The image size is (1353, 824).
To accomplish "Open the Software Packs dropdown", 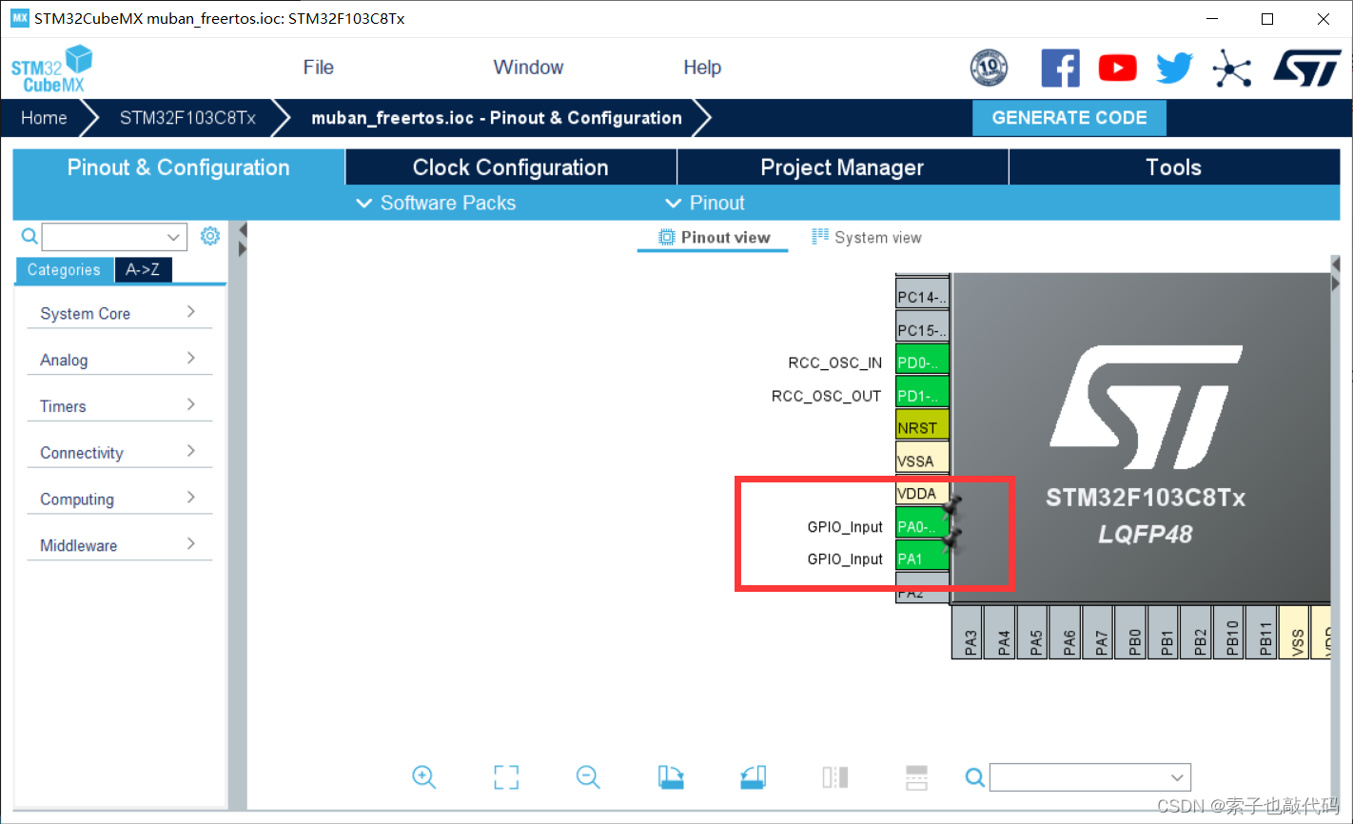I will click(x=436, y=203).
